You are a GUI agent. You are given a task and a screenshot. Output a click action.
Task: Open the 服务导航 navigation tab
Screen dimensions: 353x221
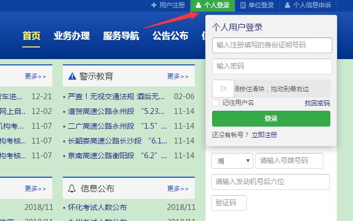121,36
